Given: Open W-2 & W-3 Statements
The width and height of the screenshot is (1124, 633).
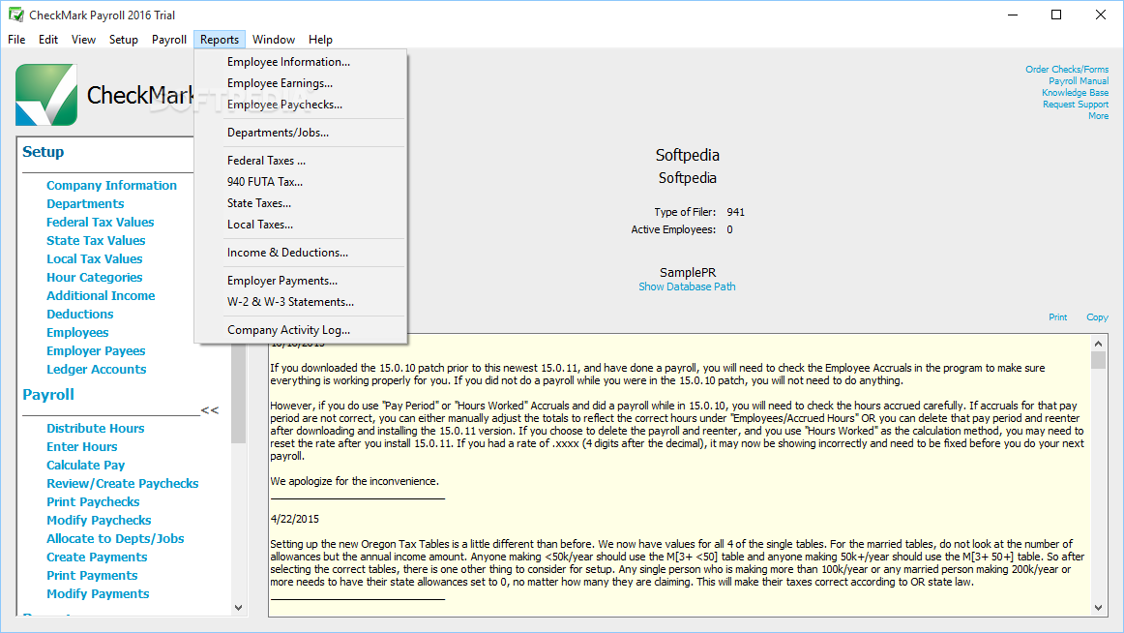Looking at the screenshot, I should click(301, 302).
